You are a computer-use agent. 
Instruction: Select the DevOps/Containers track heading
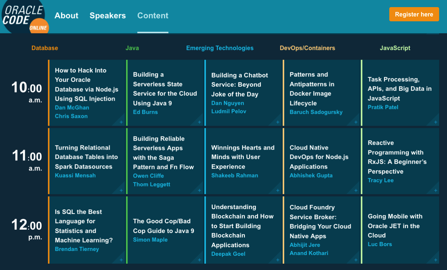point(307,48)
